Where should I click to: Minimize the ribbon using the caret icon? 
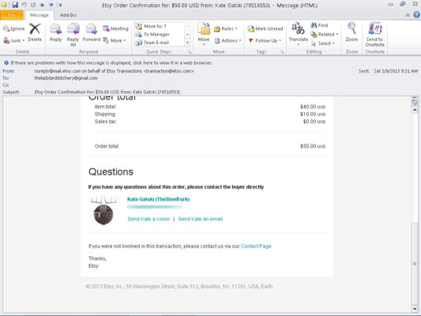tap(408, 15)
